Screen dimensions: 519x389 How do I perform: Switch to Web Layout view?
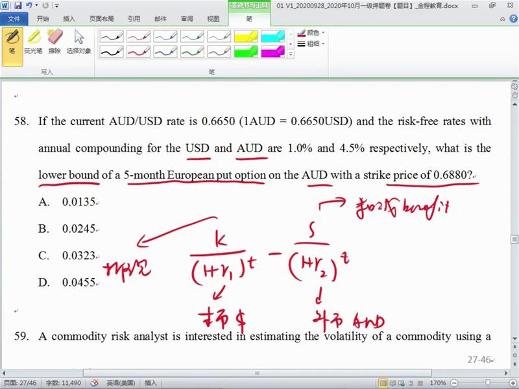pos(404,383)
